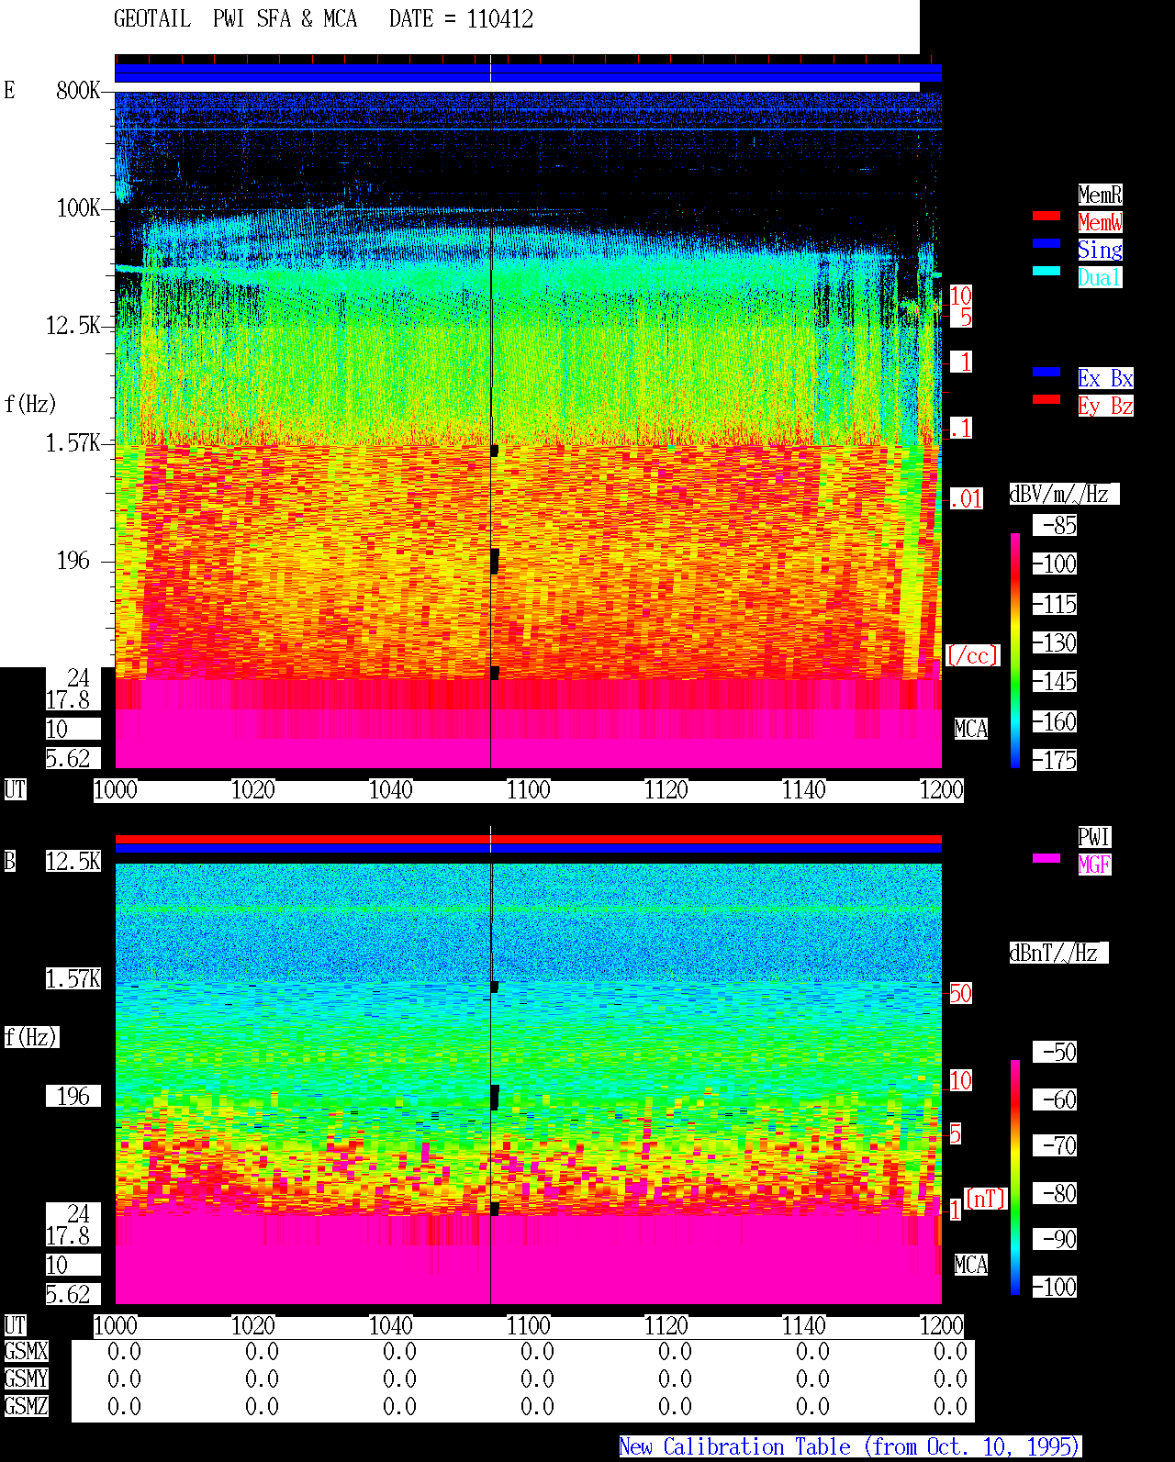This screenshot has height=1462, width=1175.
Task: Click the -100 magnetic scale value at the bar's bottom
Action: pyautogui.click(x=1055, y=1287)
